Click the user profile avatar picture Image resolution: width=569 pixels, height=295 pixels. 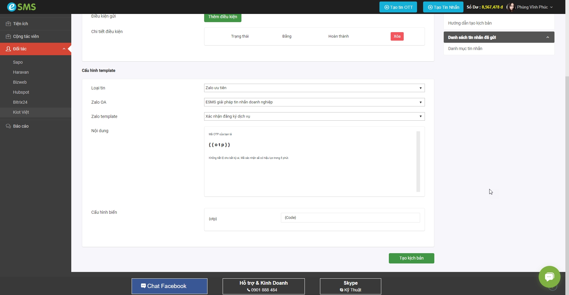pos(511,7)
